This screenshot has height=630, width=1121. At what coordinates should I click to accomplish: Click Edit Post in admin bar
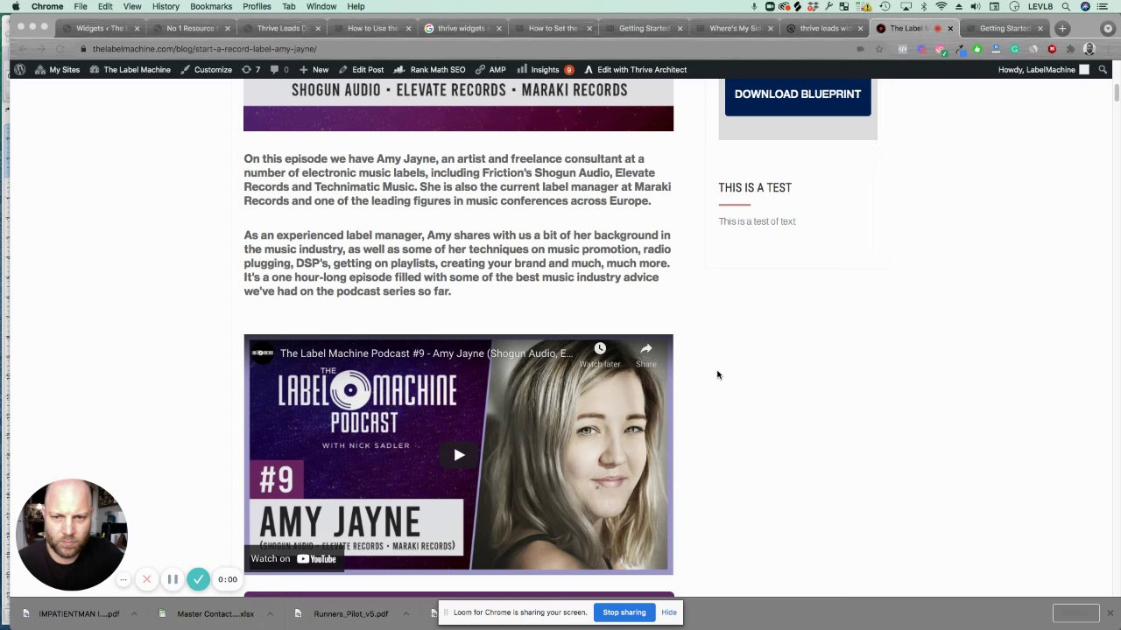click(361, 70)
